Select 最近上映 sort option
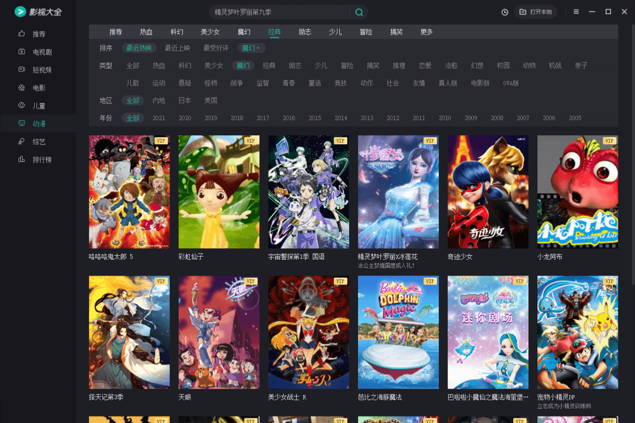The height and width of the screenshot is (423, 635). pos(177,48)
